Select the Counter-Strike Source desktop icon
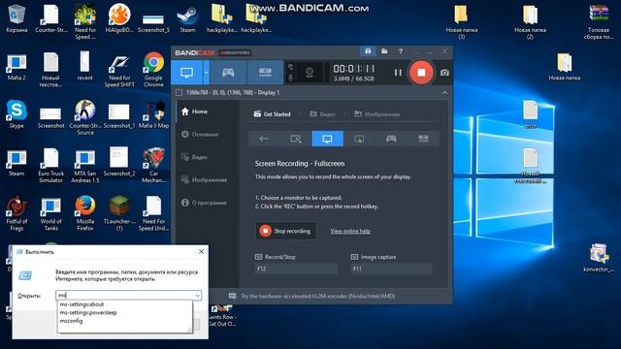Screen dimensions: 621x349 85,117
